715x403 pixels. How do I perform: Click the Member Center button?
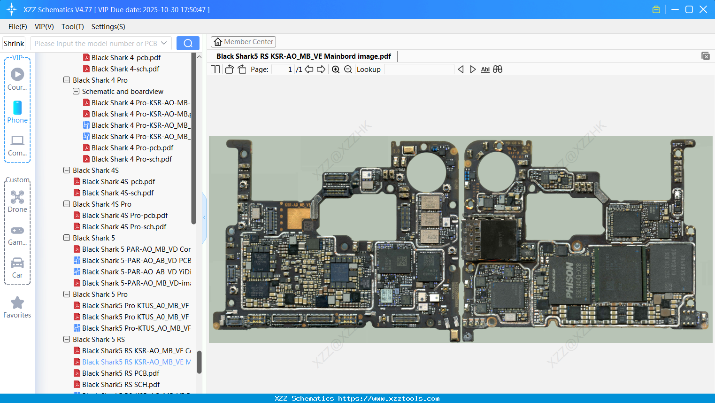243,41
